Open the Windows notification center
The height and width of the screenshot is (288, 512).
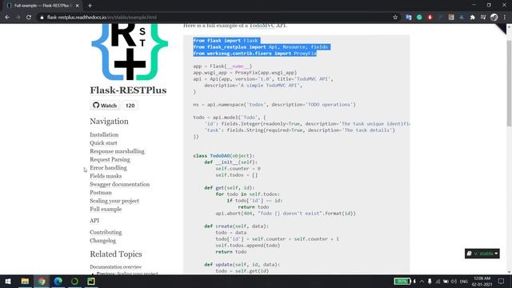coord(502,281)
